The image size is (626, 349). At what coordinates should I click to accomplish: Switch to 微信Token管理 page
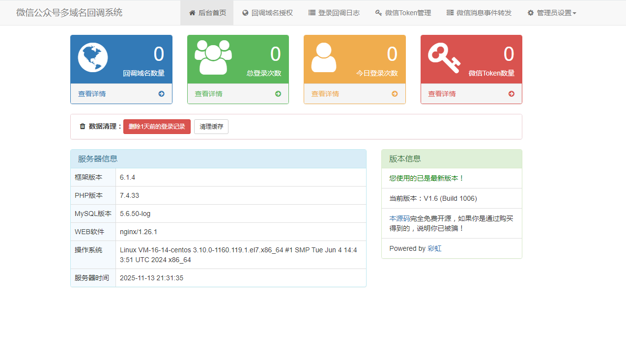403,13
